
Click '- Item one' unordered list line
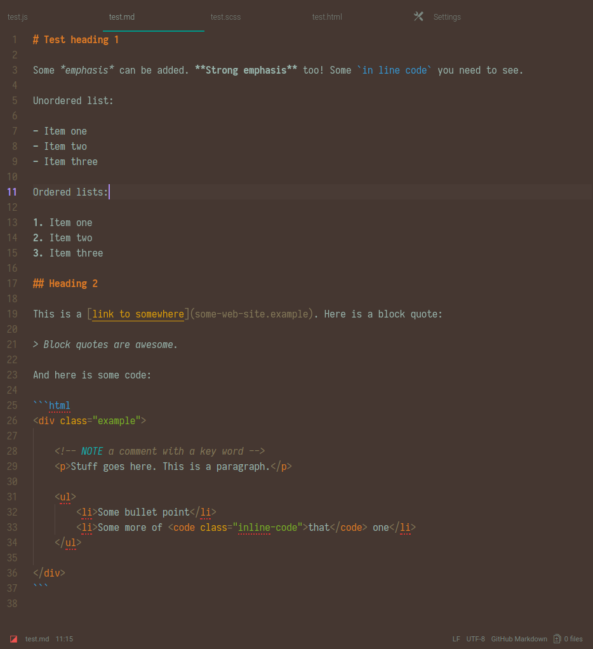tap(60, 131)
